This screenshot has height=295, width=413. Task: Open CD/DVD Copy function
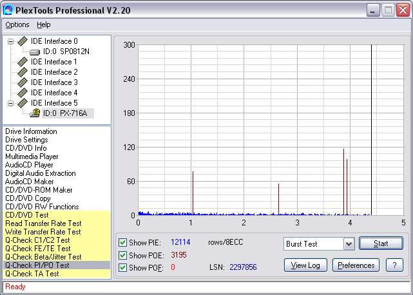coord(28,198)
